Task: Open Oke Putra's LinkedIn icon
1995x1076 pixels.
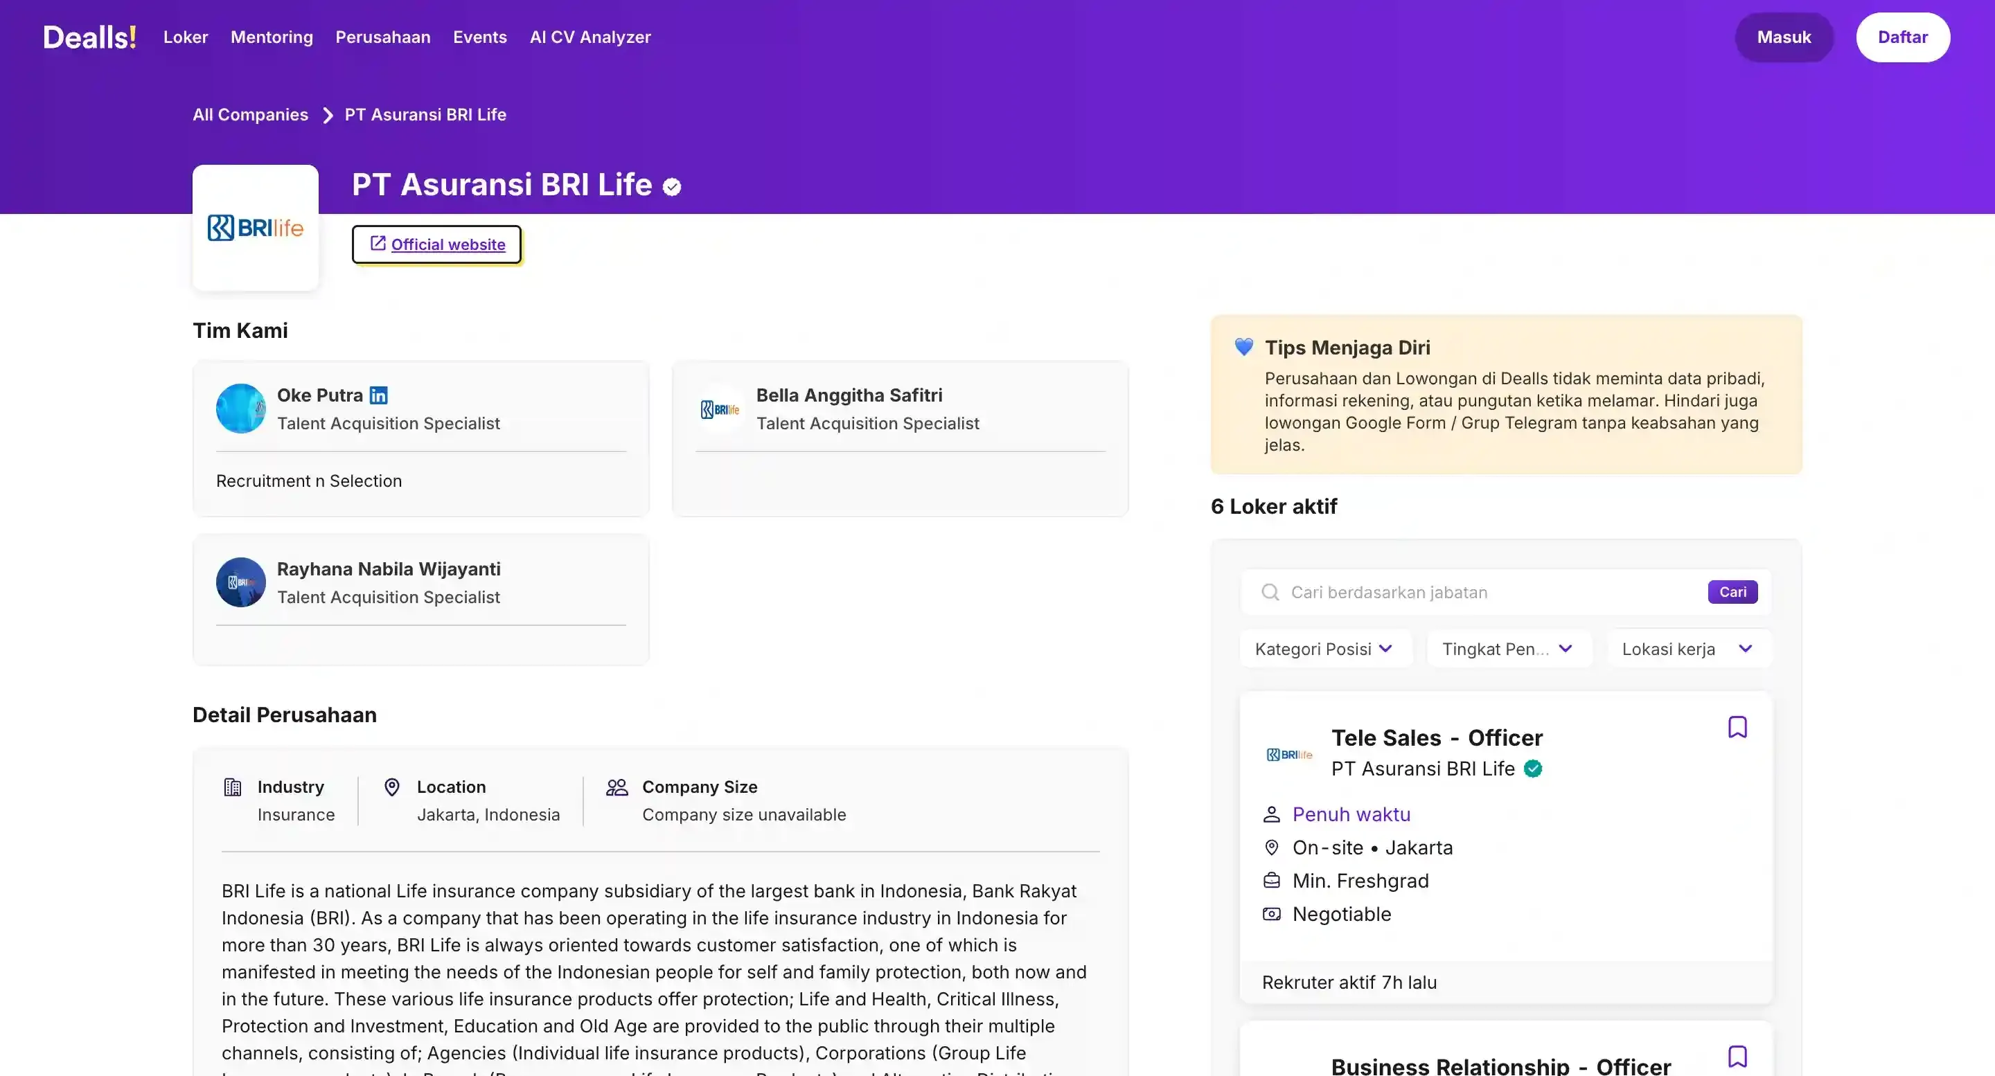Action: coord(379,395)
